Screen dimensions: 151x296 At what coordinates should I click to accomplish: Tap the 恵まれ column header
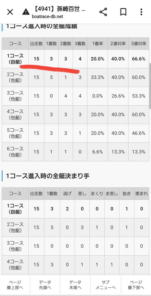tap(141, 194)
